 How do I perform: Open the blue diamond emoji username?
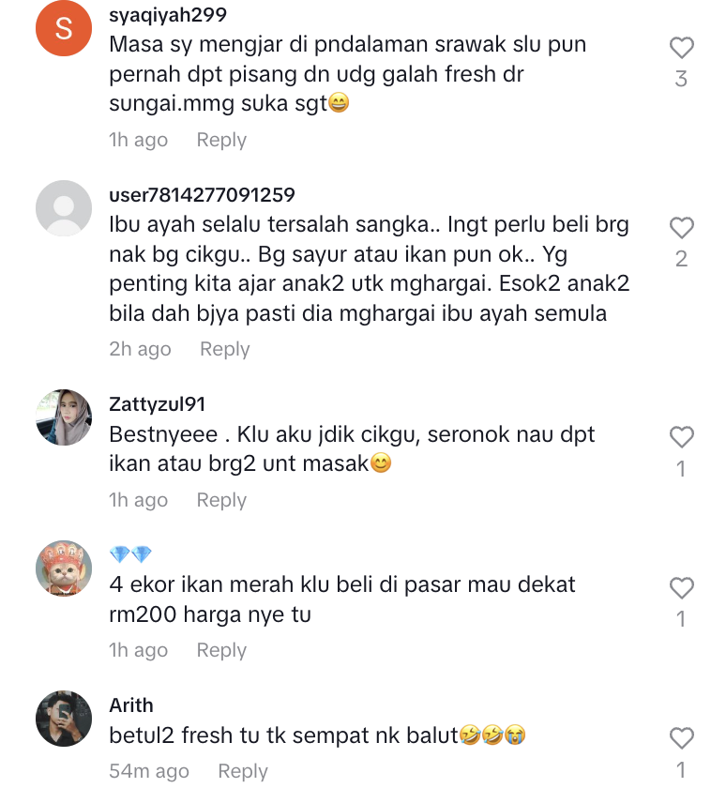point(130,554)
